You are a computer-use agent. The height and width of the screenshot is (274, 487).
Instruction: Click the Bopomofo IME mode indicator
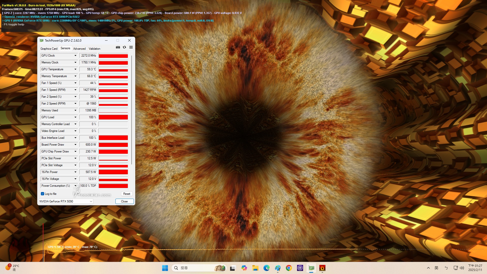446,268
